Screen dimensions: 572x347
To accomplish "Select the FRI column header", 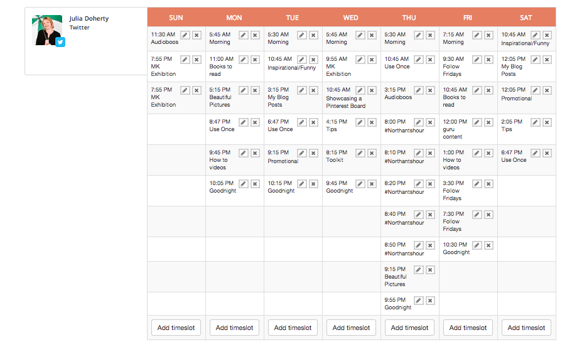I will tap(467, 18).
